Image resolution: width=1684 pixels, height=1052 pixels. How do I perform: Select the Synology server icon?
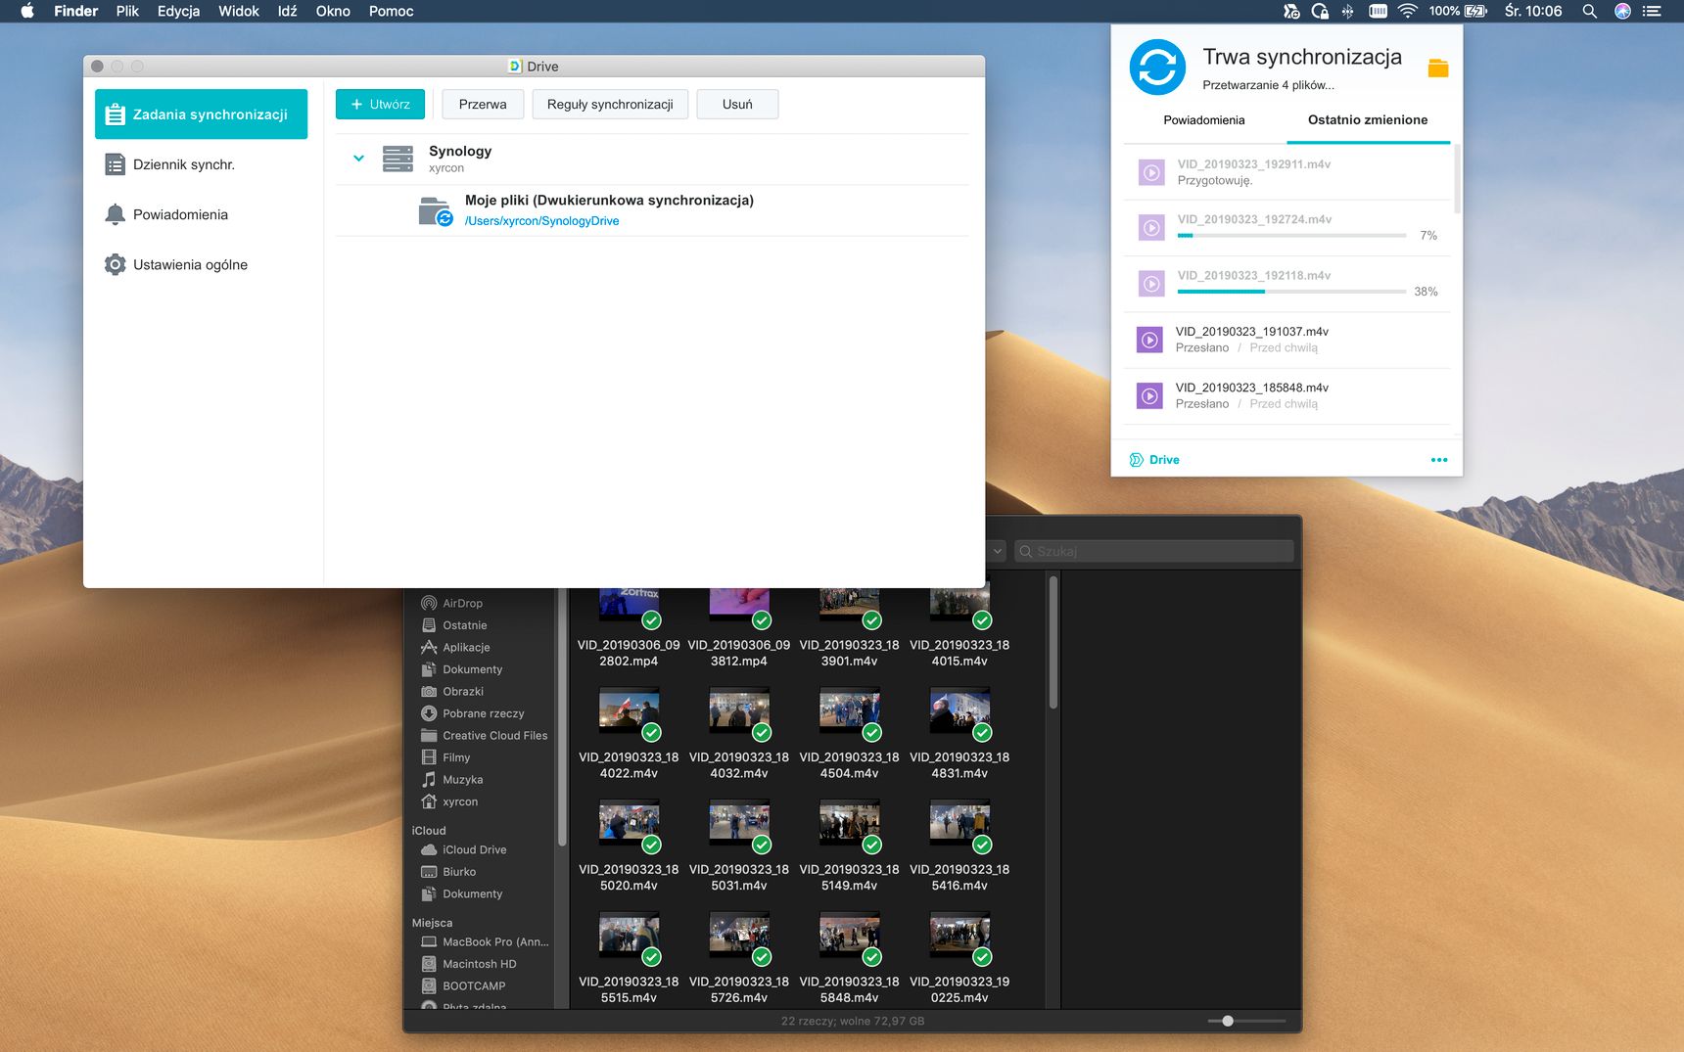pos(398,159)
